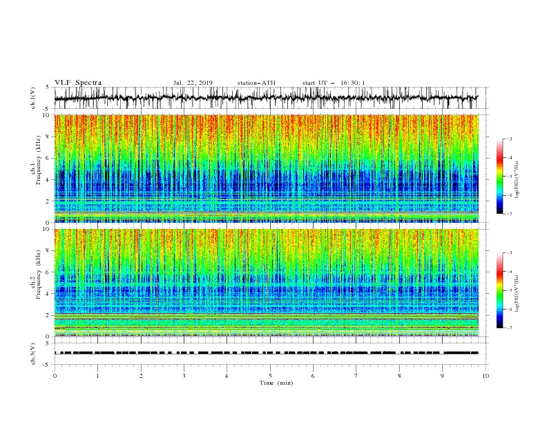Screen dimensions: 547x422
Task: Click the "6" tick on the time axis
Action: coord(313,376)
